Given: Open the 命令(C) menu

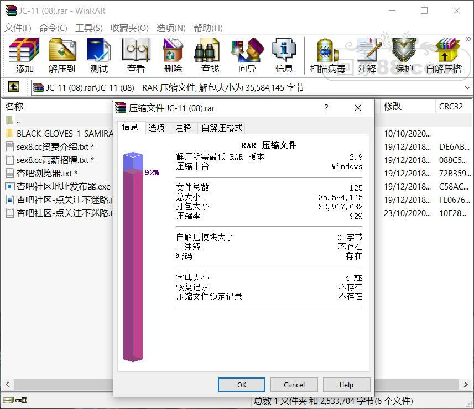Looking at the screenshot, I should (53, 28).
